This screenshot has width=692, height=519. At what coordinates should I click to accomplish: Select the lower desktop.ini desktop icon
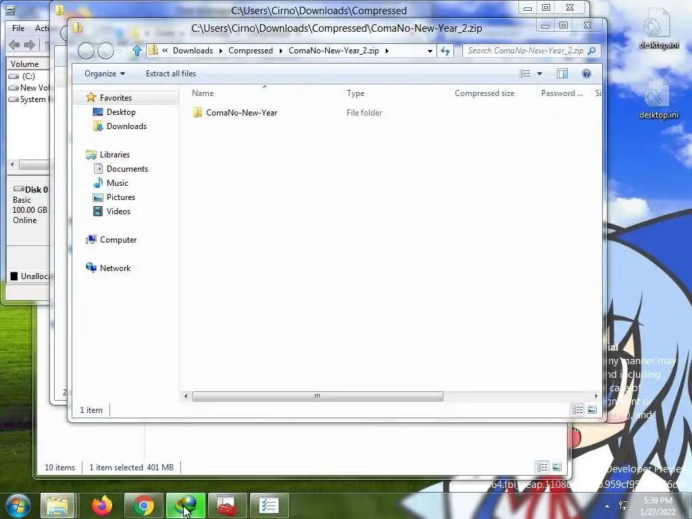coord(658,99)
